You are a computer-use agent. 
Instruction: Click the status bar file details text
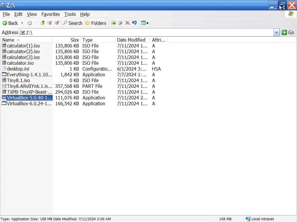click(55, 219)
